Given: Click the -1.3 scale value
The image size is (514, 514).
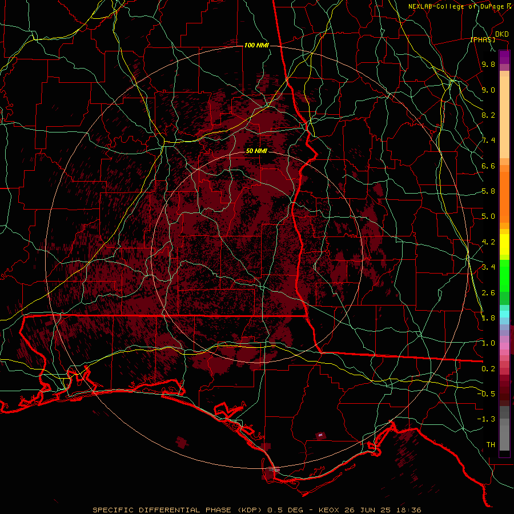Looking at the screenshot, I should click(x=486, y=419).
